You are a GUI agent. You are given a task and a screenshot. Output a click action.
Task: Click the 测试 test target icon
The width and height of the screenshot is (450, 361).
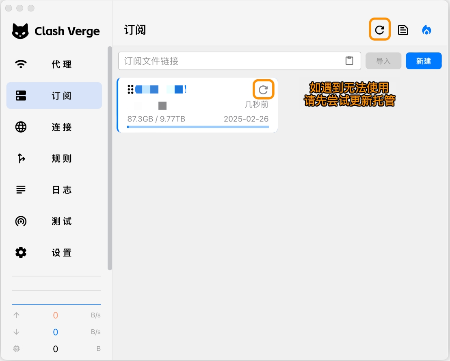21,221
